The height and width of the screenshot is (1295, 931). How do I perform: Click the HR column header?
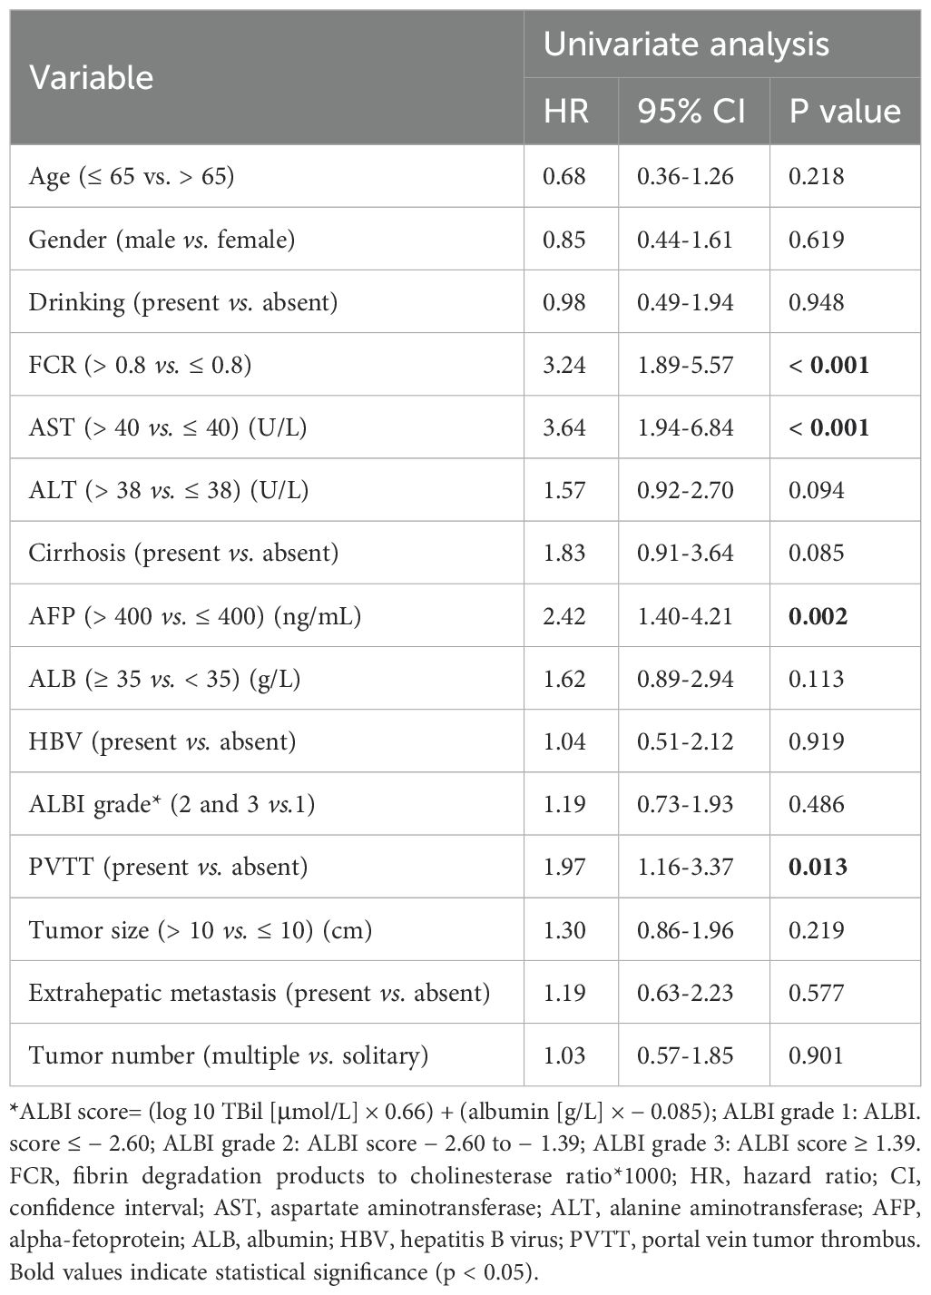566,111
